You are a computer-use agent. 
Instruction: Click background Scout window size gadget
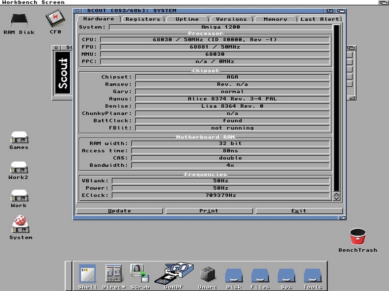[x=352, y=98]
